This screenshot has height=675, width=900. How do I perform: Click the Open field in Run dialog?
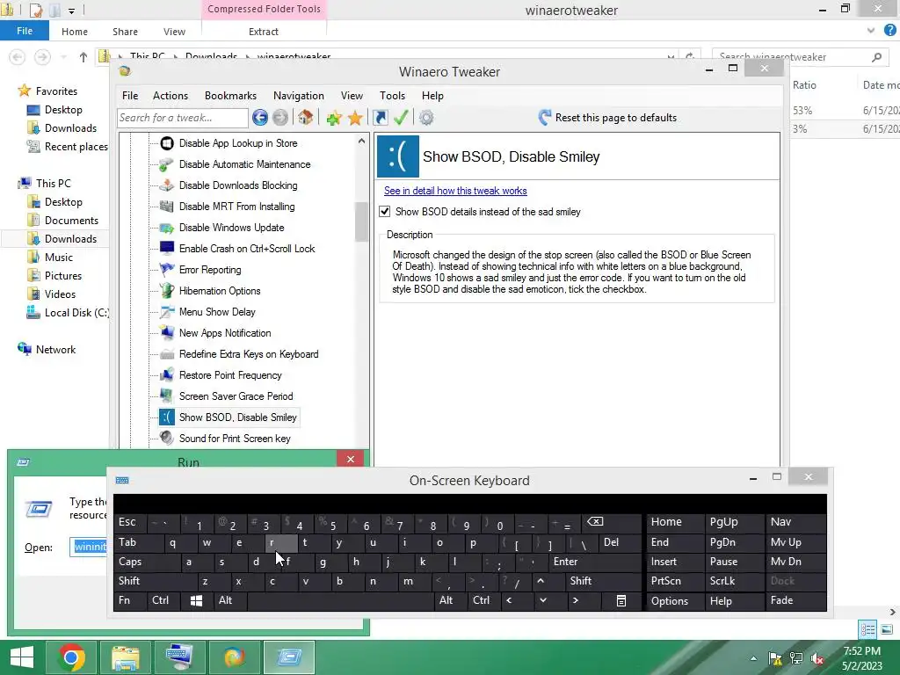point(89,547)
